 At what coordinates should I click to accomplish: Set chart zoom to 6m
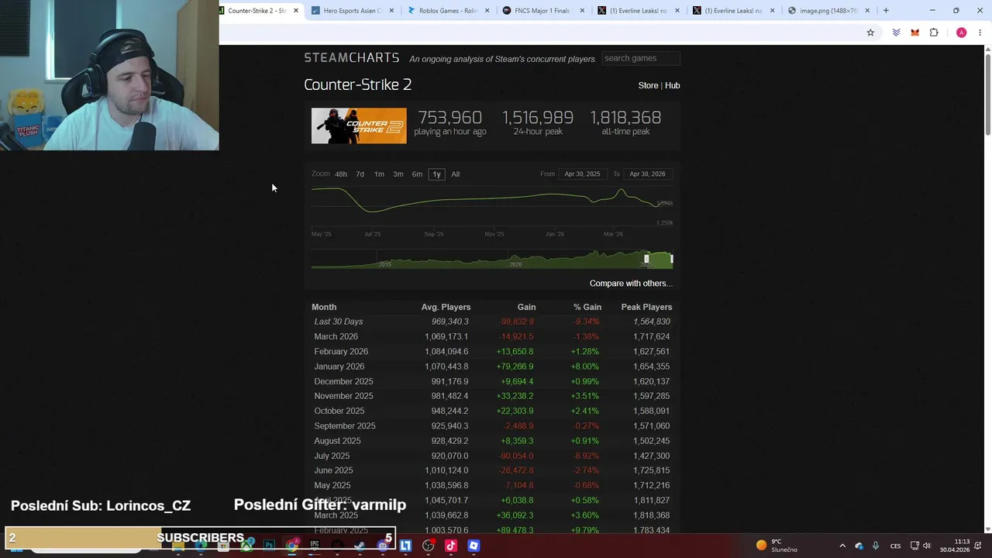pos(417,174)
